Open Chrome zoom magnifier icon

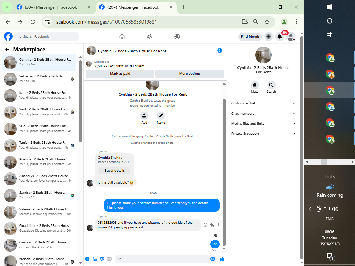(256, 22)
